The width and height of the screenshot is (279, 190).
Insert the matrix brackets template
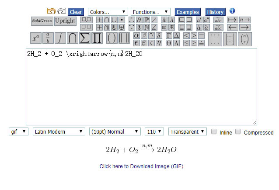230,39
